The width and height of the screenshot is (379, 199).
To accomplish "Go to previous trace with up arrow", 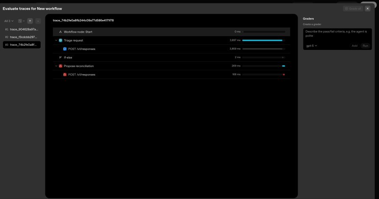I will pos(30,21).
